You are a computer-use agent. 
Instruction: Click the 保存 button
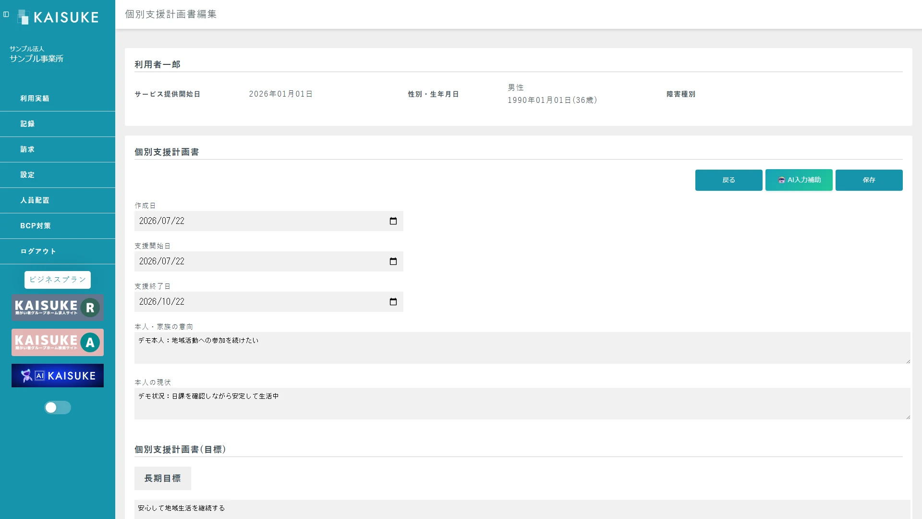869,180
